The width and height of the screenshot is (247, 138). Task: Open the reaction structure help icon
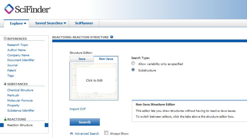[112, 37]
